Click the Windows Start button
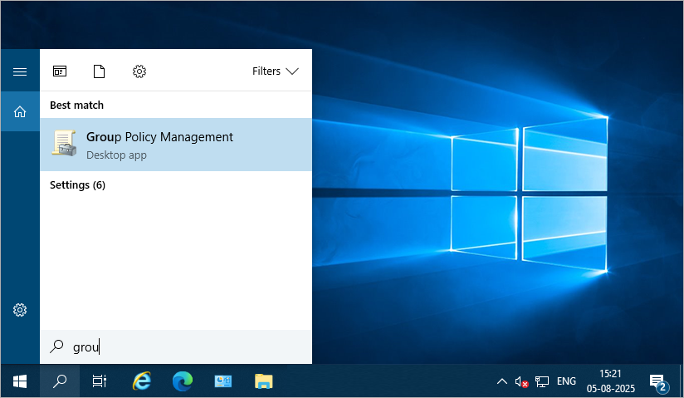 tap(20, 381)
